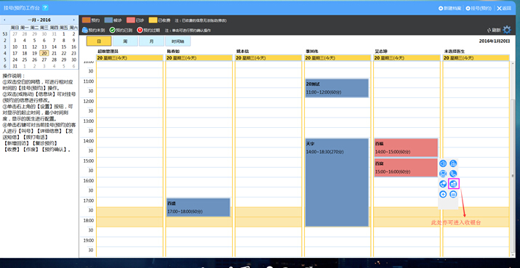The image size is (520, 268).
Task: Open the cashier icon highlighted in magenta
Action: click(x=453, y=184)
